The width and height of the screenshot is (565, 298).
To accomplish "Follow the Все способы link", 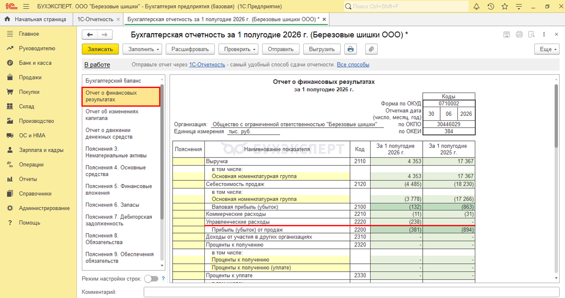I will pyautogui.click(x=353, y=65).
